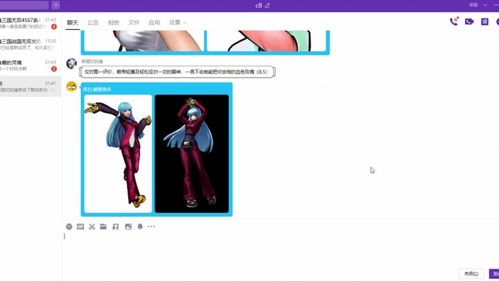The image size is (499, 281).
Task: Click the purple send button
Action: click(x=494, y=273)
